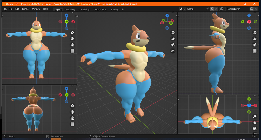Click the Scene name field
This screenshot has height=140, width=261.
tap(196, 9)
